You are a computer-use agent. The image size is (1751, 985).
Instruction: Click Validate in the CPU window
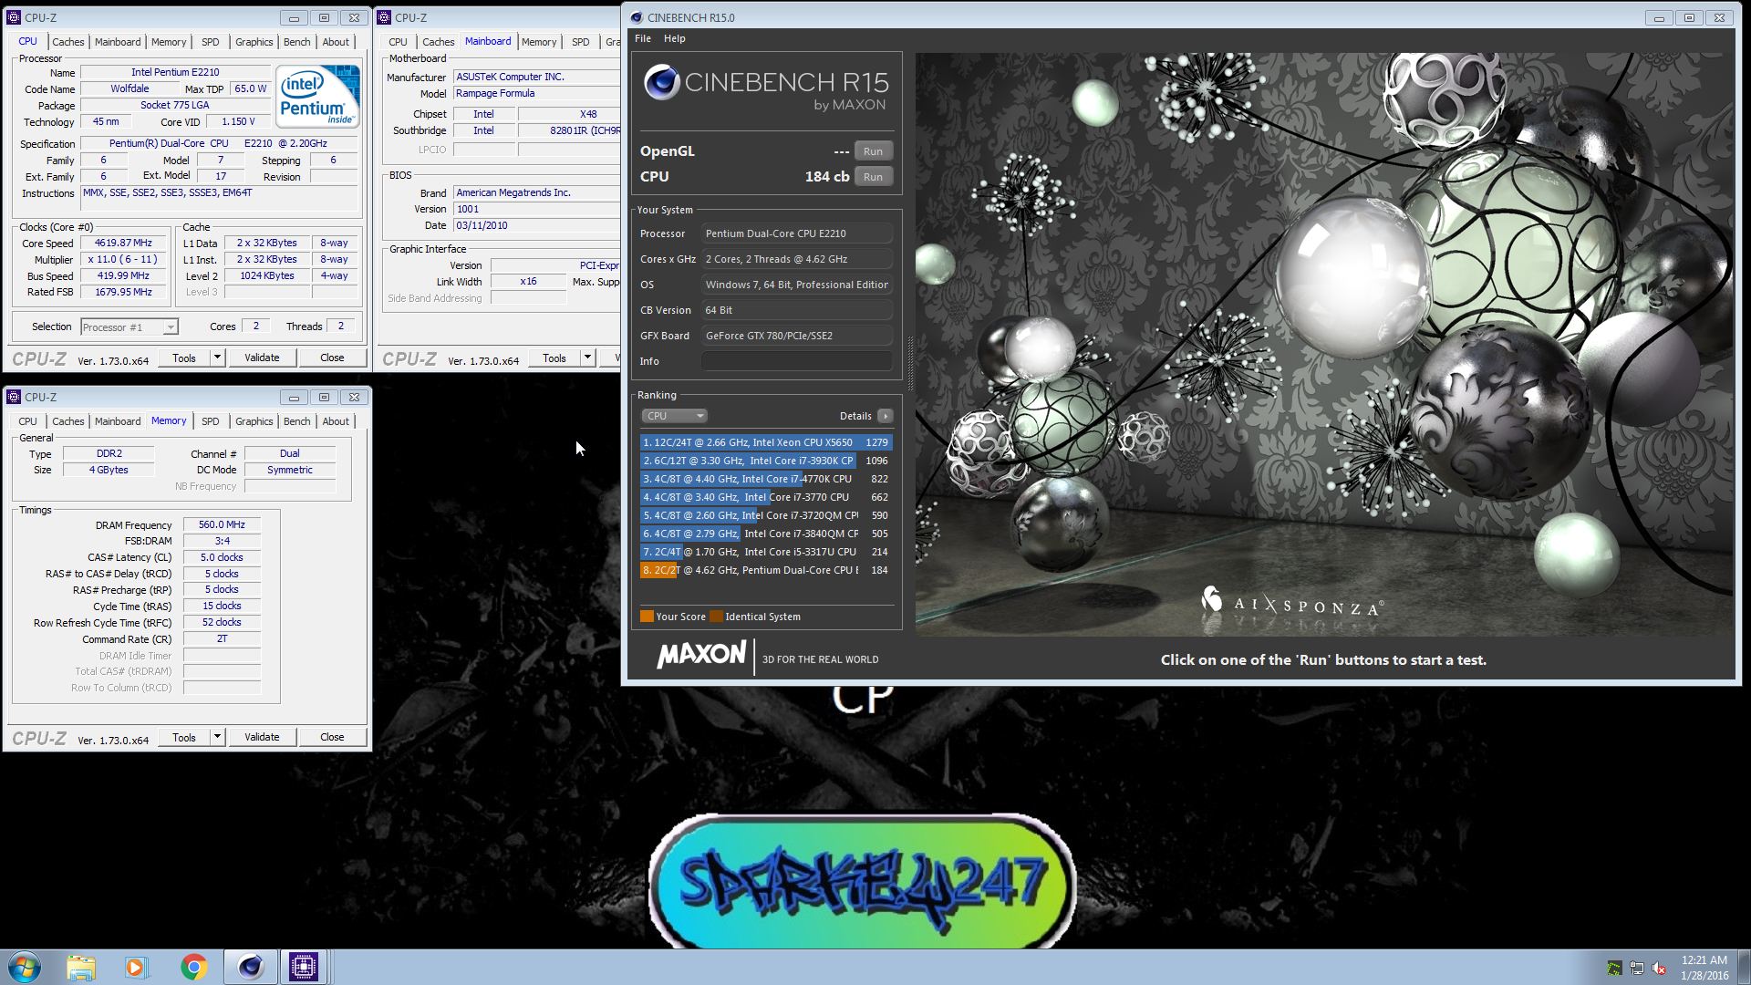click(x=262, y=358)
